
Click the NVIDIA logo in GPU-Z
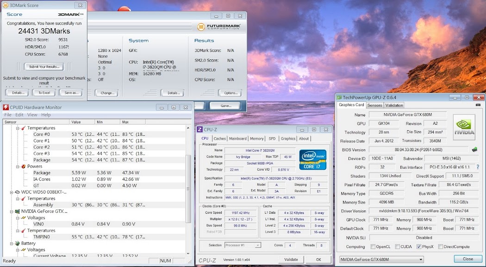pyautogui.click(x=464, y=127)
